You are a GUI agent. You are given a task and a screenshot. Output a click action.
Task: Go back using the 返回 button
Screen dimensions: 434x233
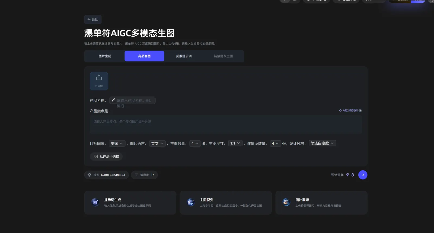coord(93,20)
